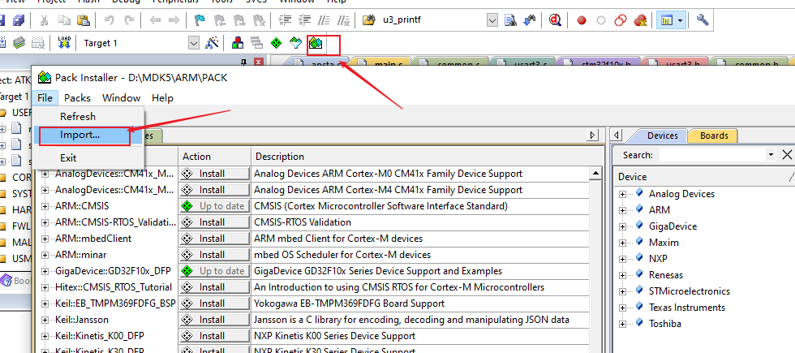This screenshot has height=353, width=795.
Task: Expand STMicroelectronics in device tree
Action: tap(623, 291)
